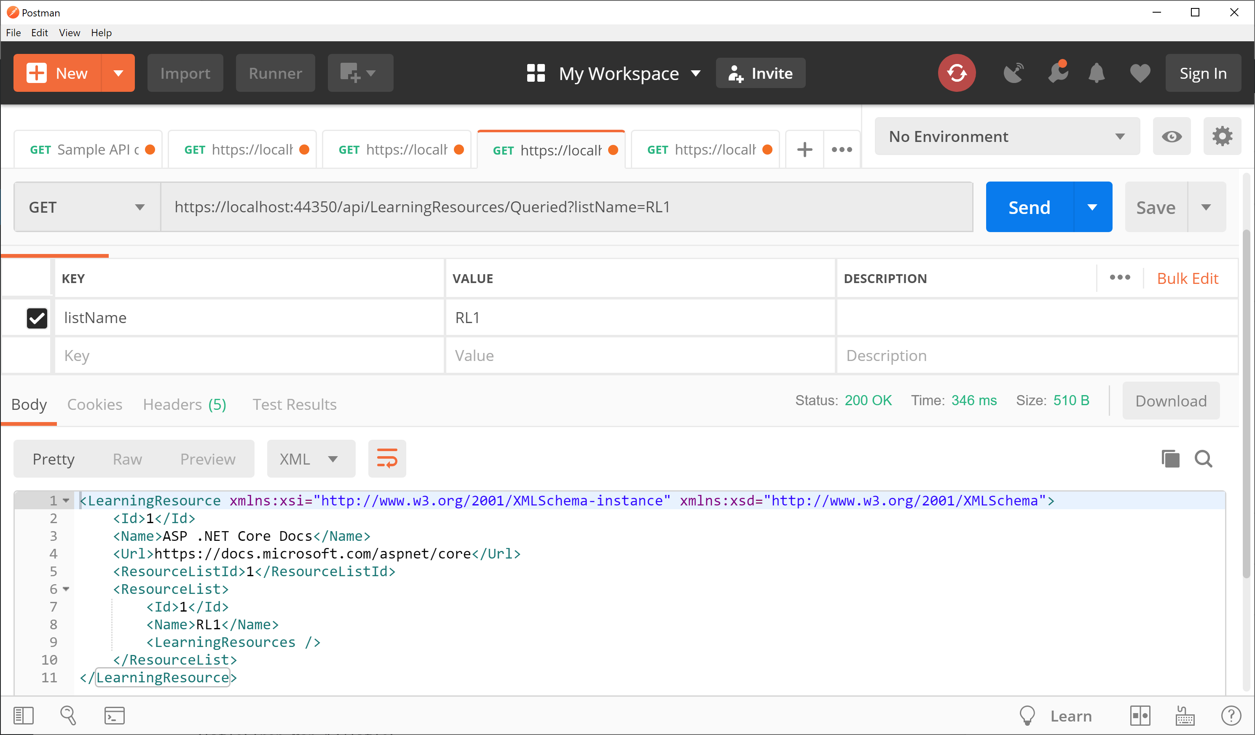Viewport: 1255px width, 735px height.
Task: Switch to the Headers (5) tab
Action: pyautogui.click(x=184, y=404)
